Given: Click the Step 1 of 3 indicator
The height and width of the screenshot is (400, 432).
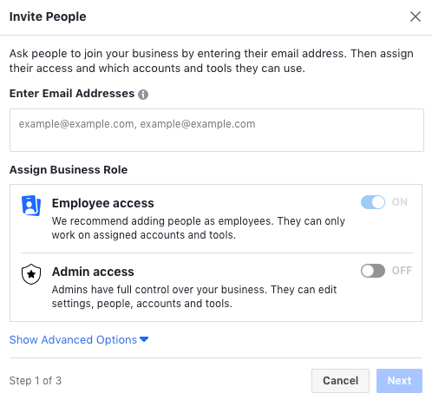Looking at the screenshot, I should 36,381.
